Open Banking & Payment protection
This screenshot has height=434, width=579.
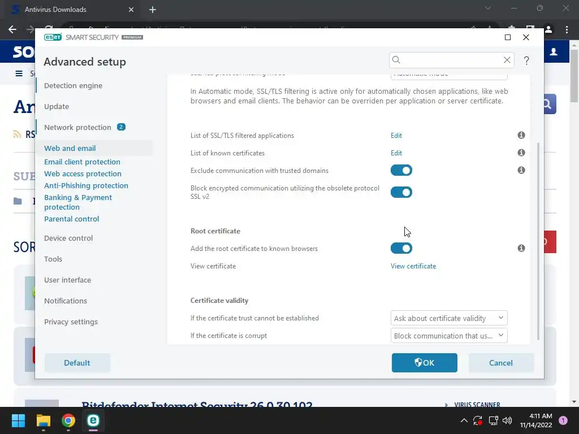click(78, 202)
